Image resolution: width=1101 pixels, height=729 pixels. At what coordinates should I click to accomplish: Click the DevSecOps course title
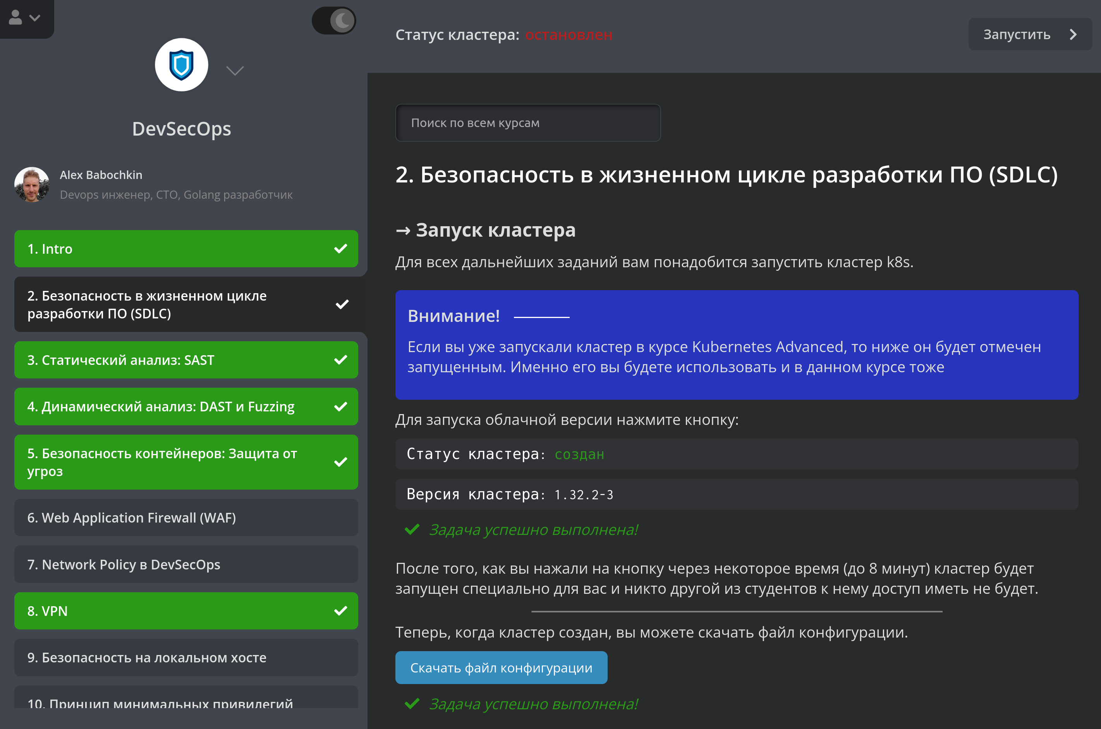click(181, 129)
